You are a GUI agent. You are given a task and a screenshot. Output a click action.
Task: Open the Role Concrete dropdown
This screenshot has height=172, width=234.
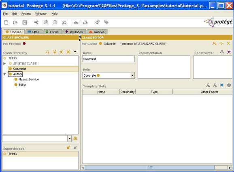[132, 75]
